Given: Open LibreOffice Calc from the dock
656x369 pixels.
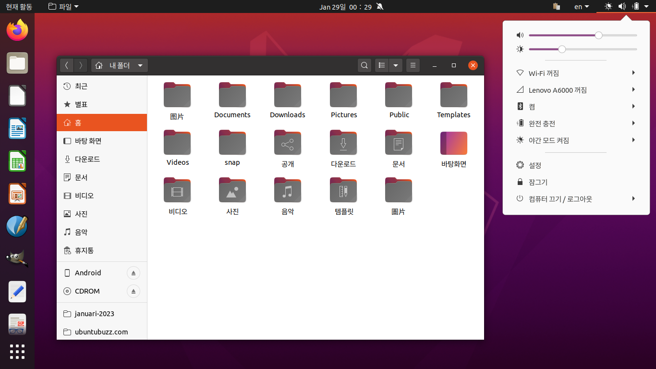Looking at the screenshot, I should point(17,161).
